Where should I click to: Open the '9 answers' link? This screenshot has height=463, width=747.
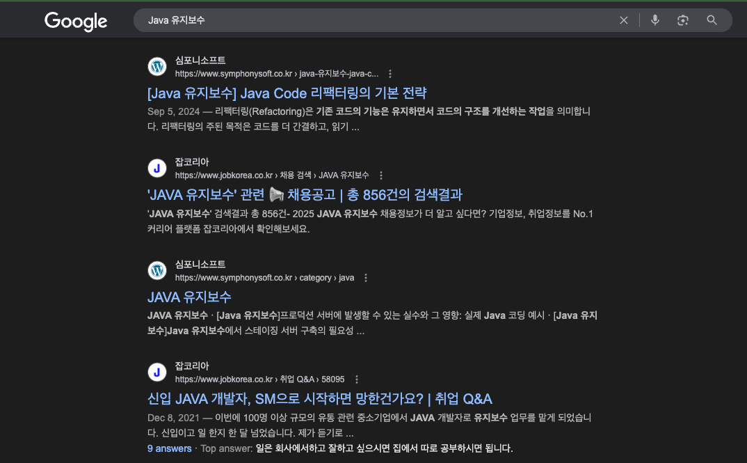[169, 448]
